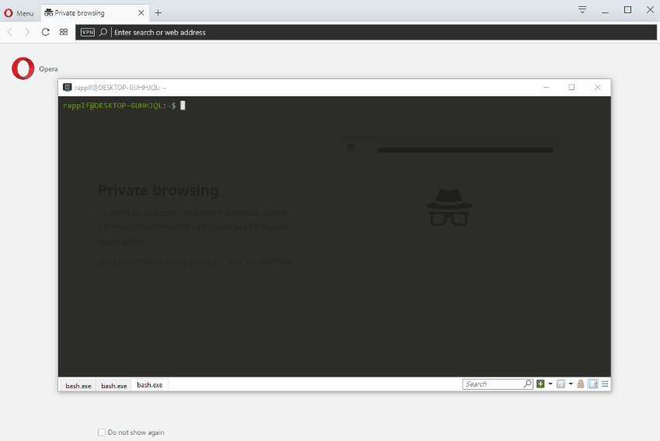This screenshot has width=660, height=441.
Task: Toggle the console lock icon
Action: coord(581,384)
